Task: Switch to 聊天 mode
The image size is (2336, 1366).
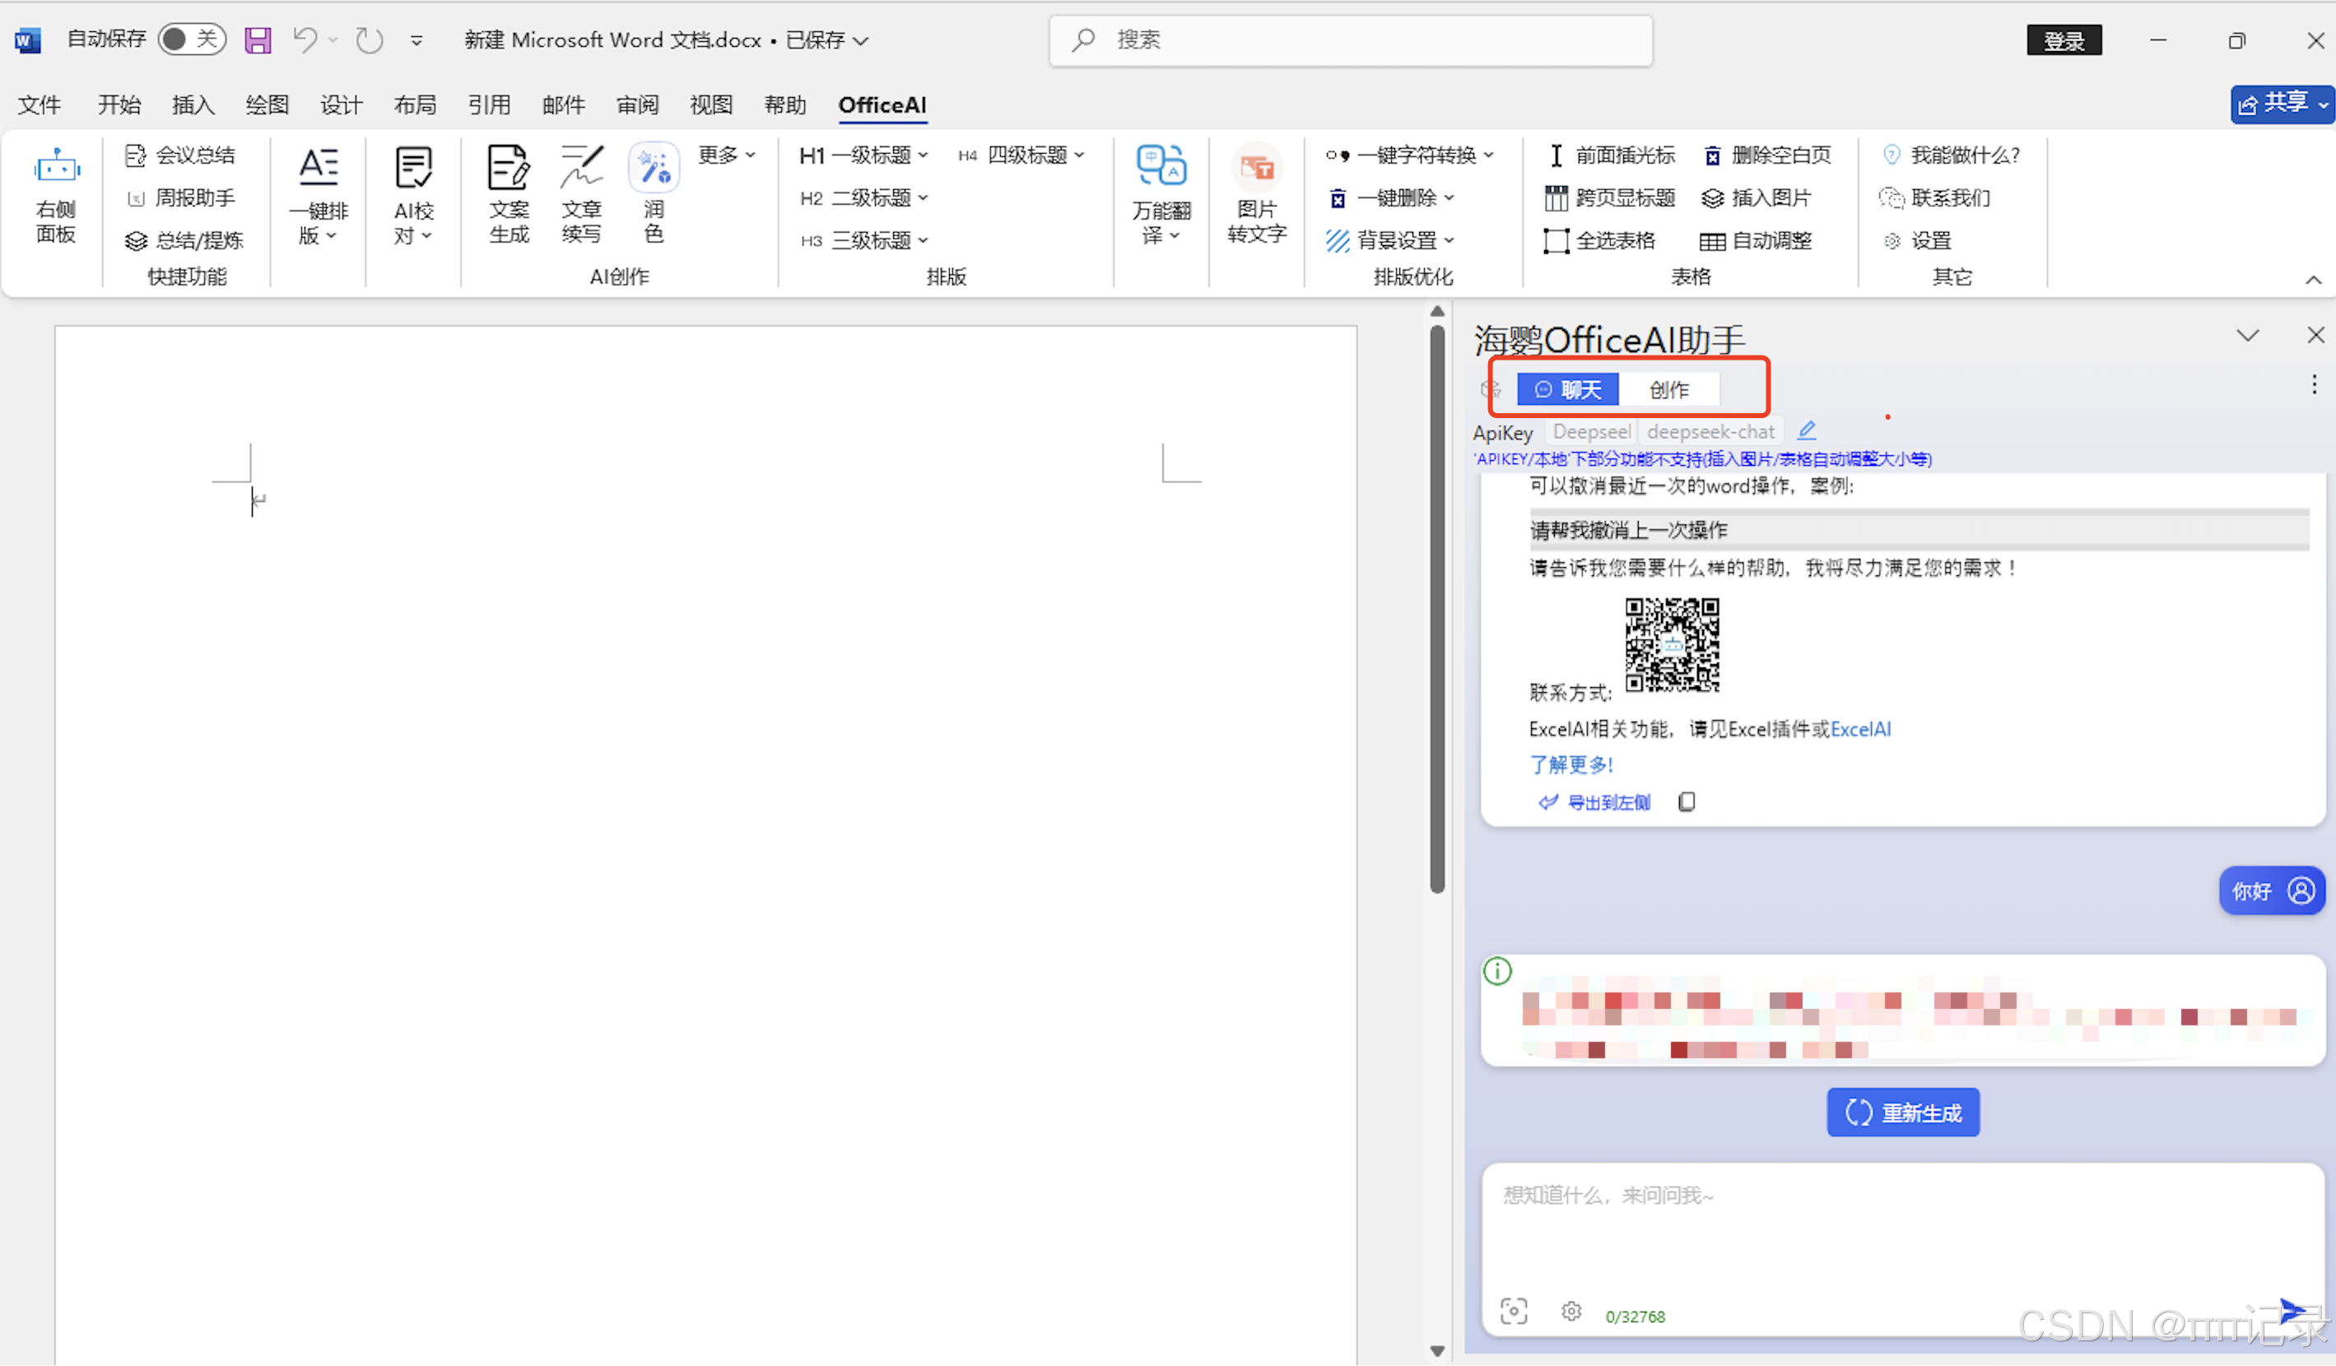Action: 1567,390
